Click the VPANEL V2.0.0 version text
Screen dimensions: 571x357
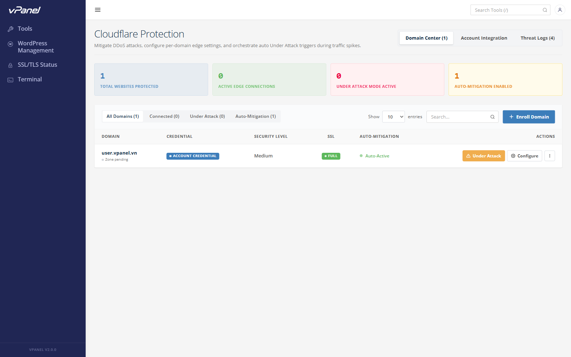point(43,350)
